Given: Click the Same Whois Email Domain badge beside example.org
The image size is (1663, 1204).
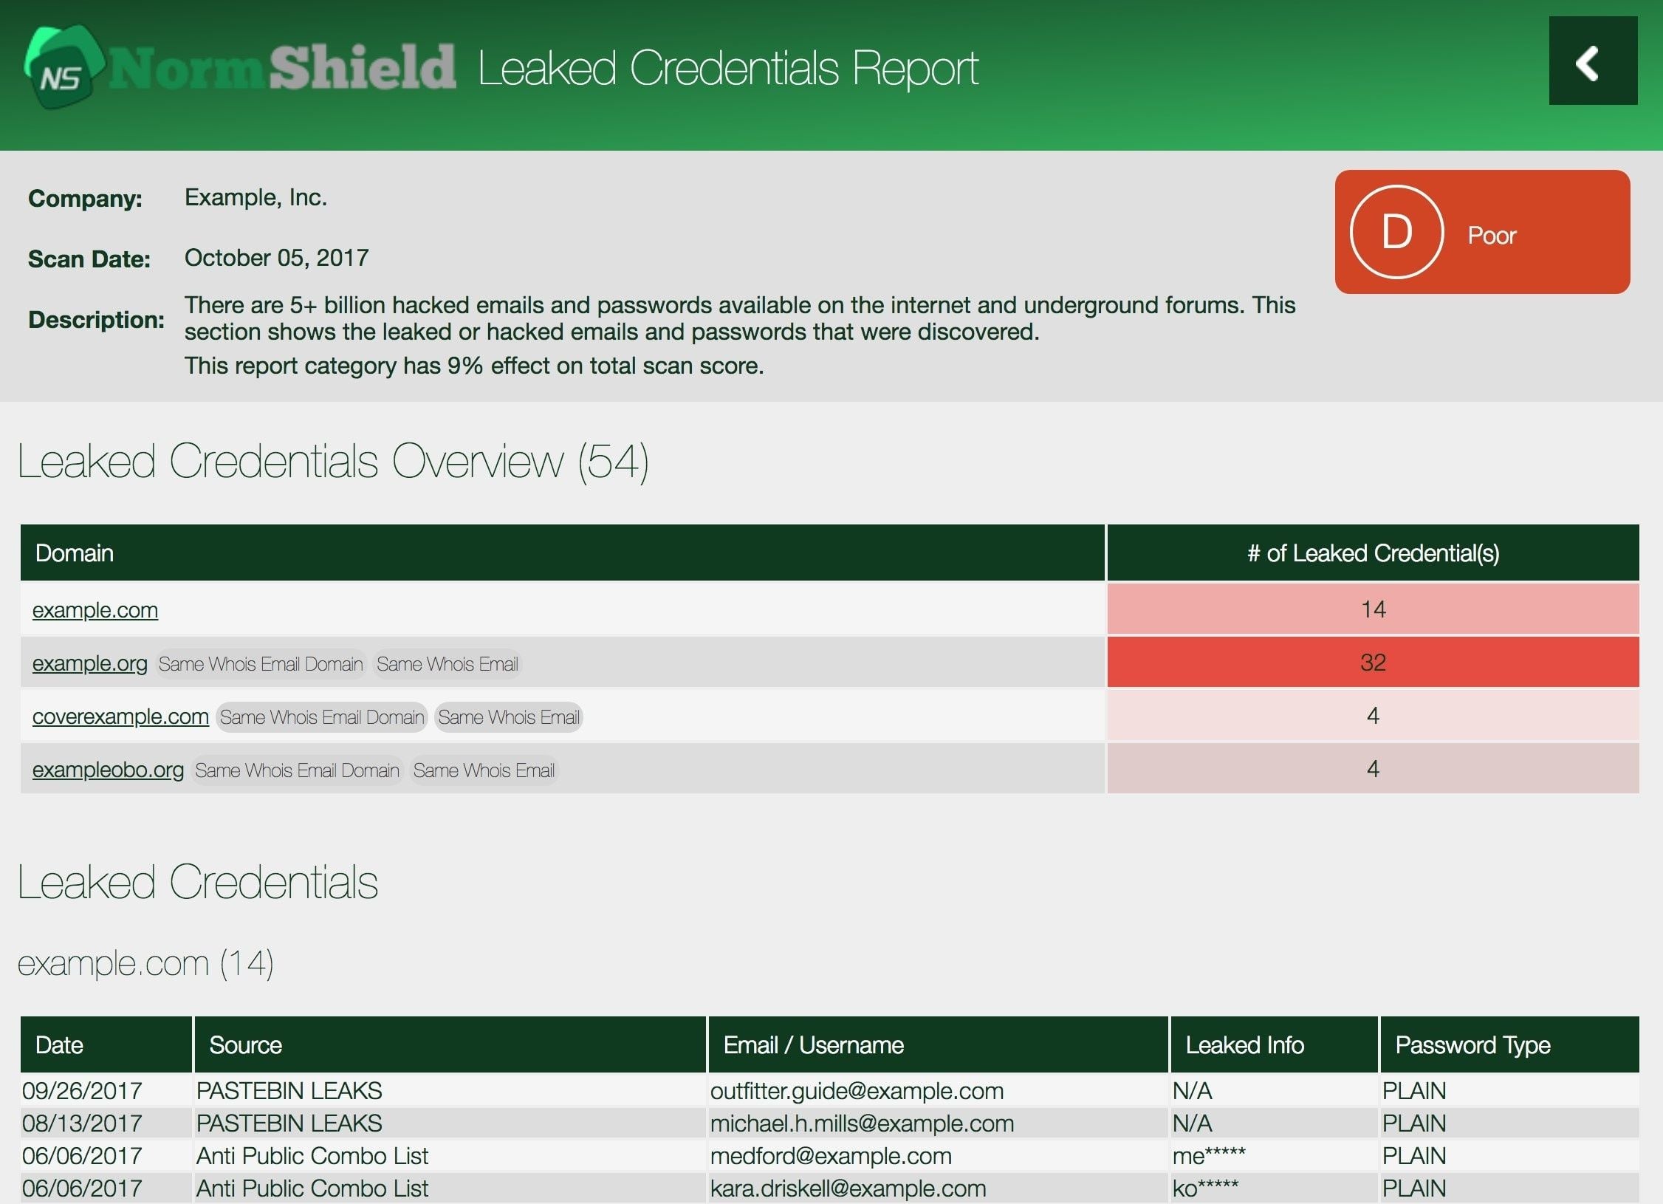Looking at the screenshot, I should point(260,663).
